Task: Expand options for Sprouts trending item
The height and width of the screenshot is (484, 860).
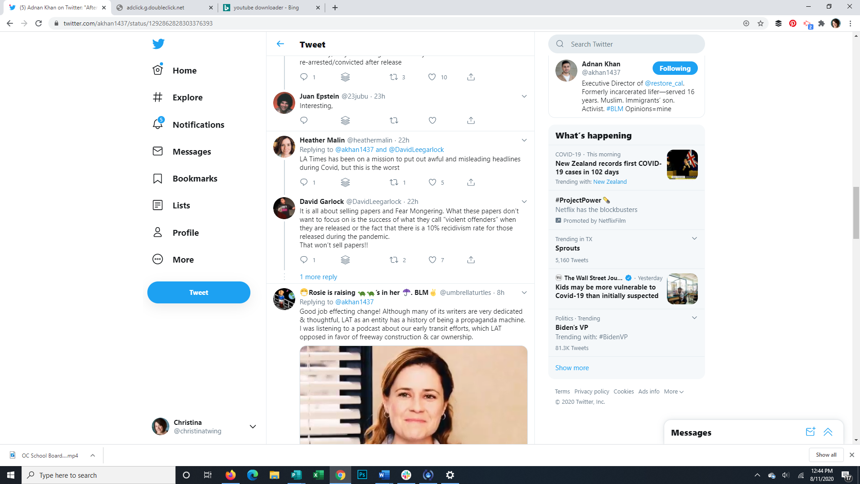Action: coord(694,238)
